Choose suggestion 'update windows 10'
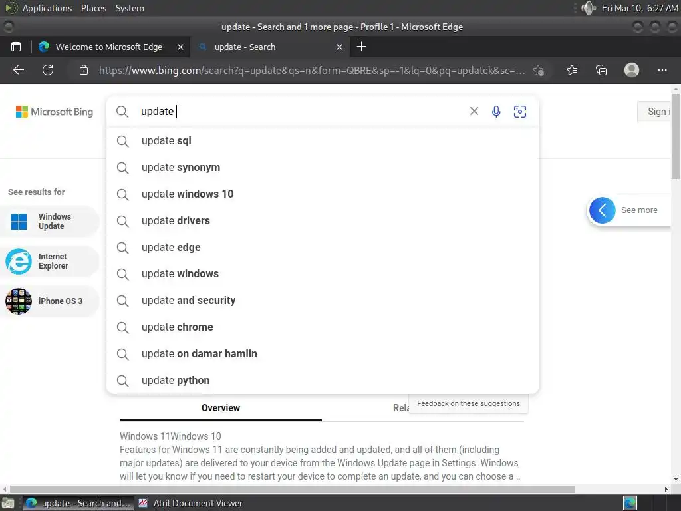Image resolution: width=681 pixels, height=511 pixels. [323, 194]
